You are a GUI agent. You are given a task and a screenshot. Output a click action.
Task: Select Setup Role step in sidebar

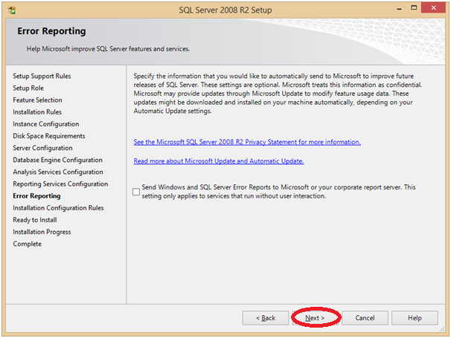(x=28, y=88)
